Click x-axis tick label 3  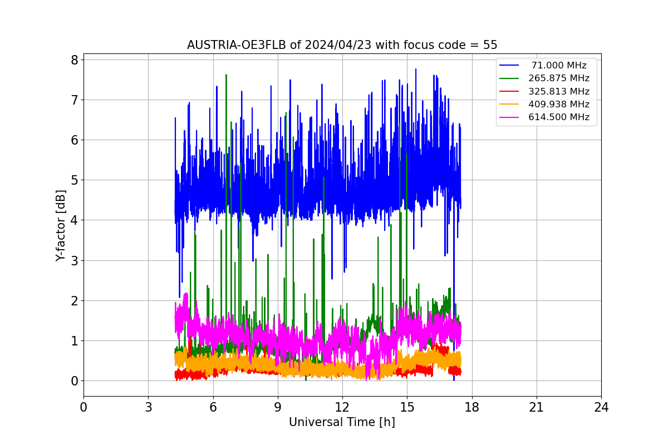(148, 407)
